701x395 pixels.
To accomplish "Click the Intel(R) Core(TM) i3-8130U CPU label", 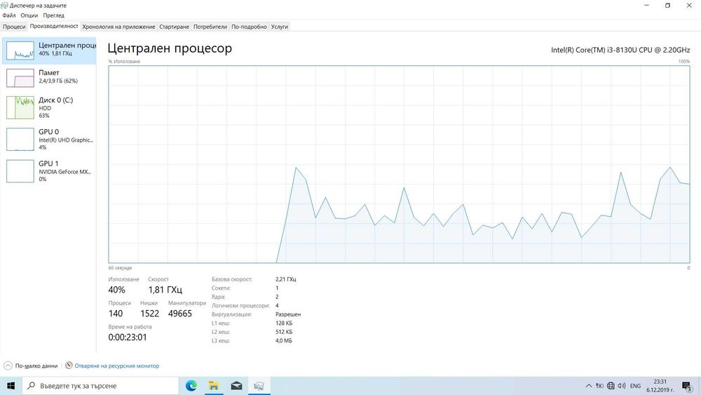I will pos(620,50).
